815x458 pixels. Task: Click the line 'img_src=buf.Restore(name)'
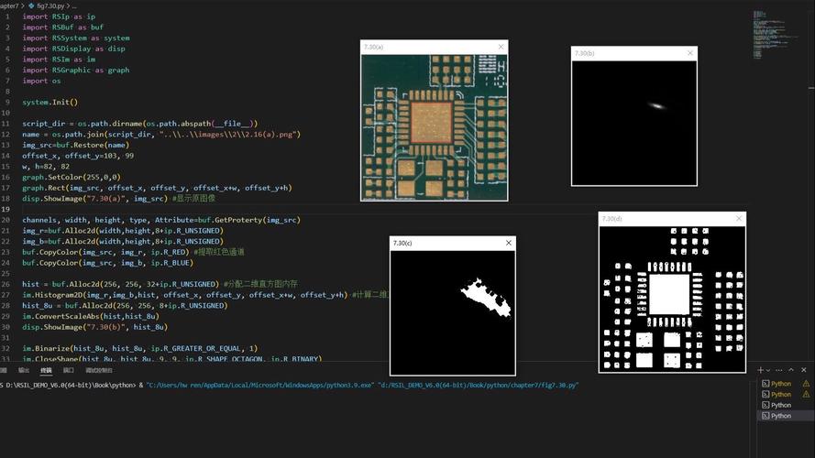click(x=75, y=145)
